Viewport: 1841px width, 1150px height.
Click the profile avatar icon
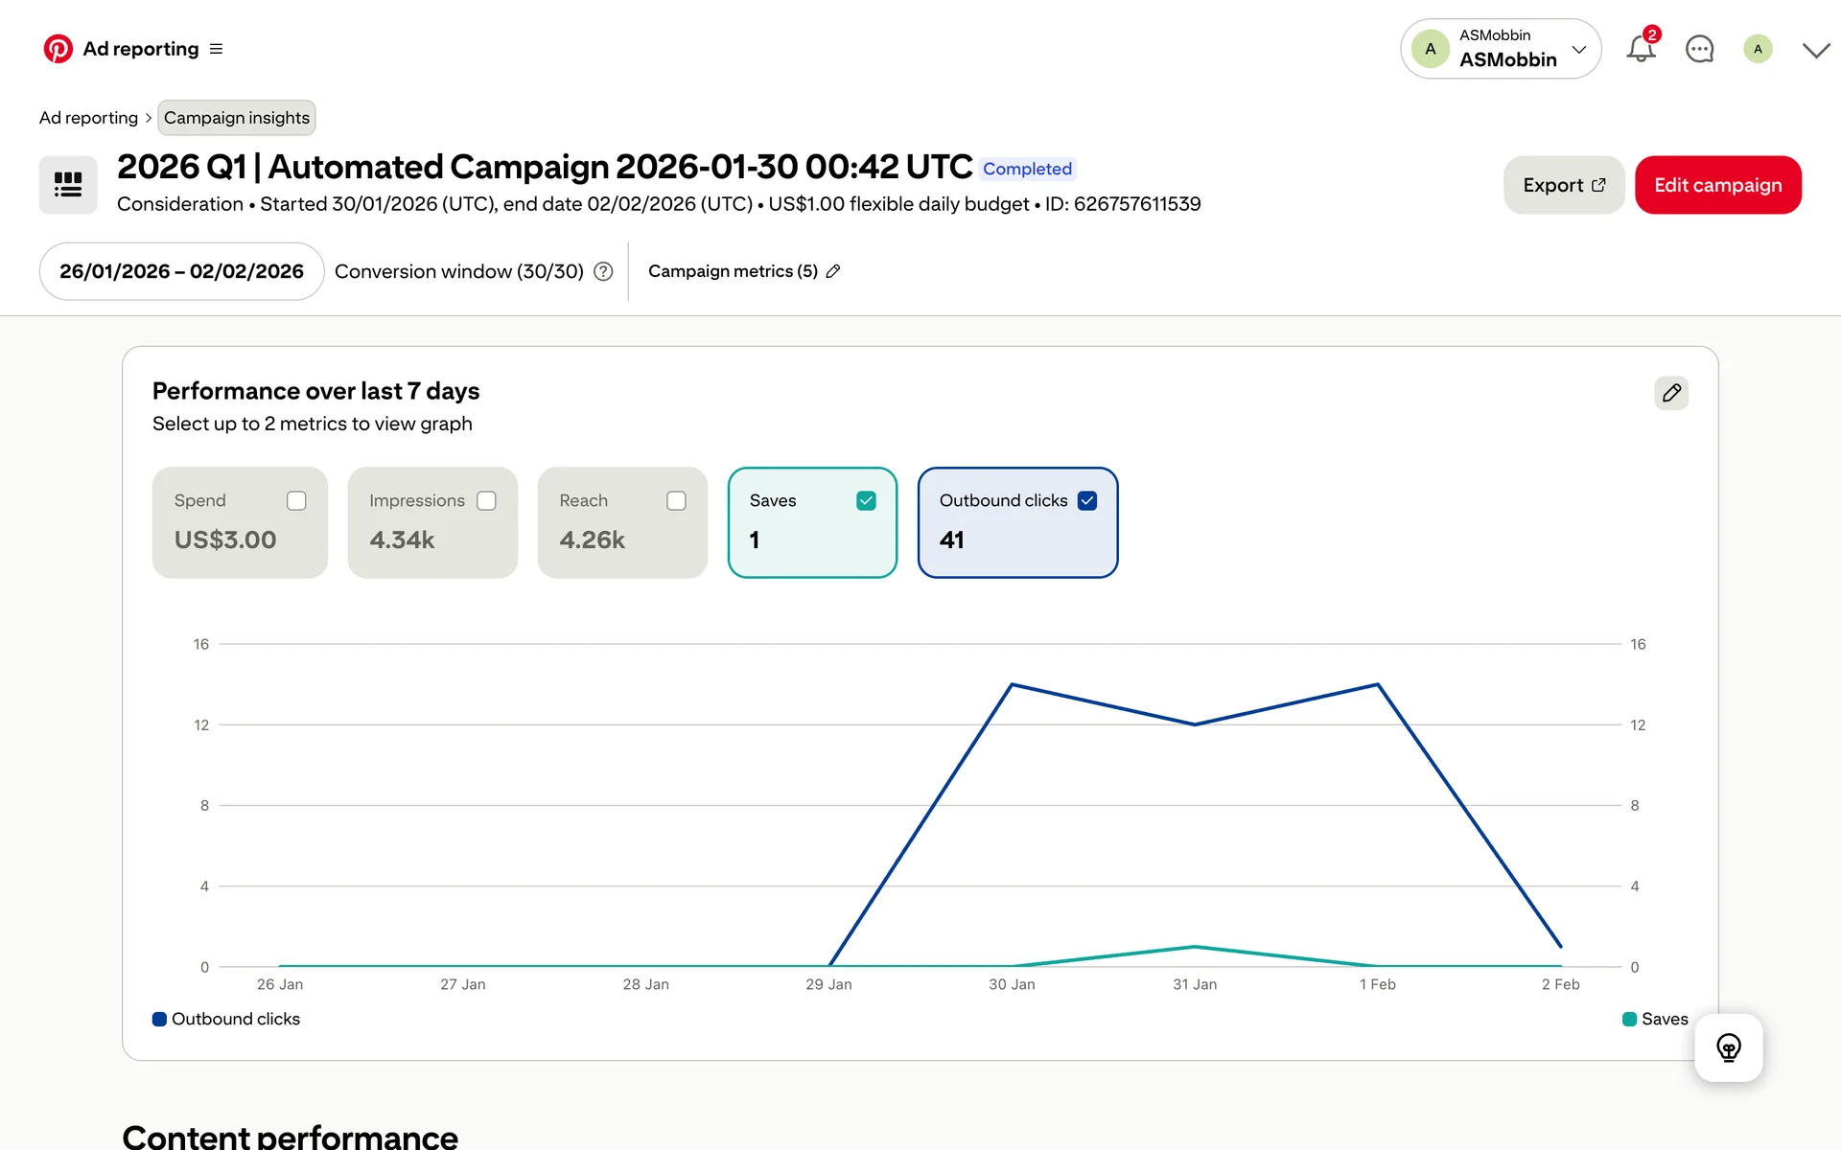1757,49
